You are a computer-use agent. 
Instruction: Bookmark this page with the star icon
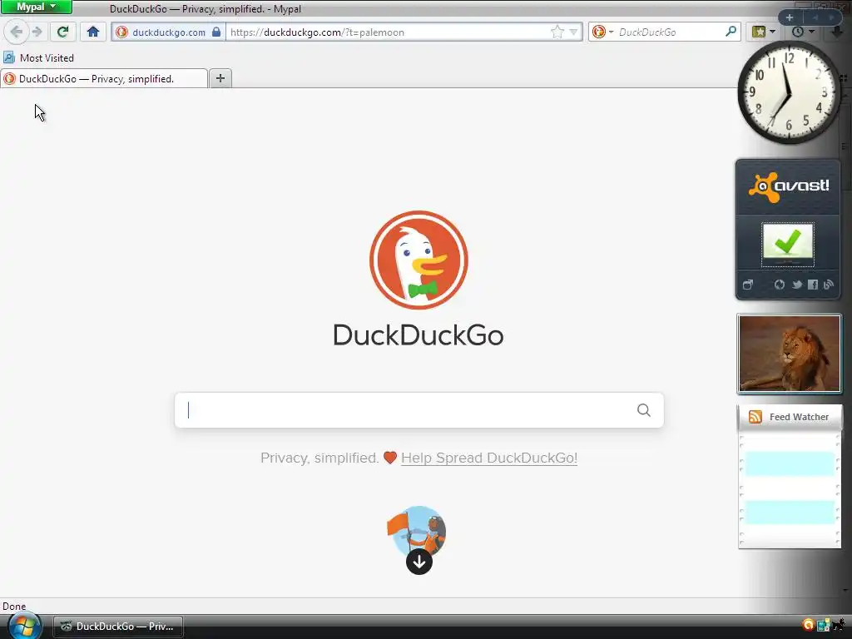tap(557, 32)
